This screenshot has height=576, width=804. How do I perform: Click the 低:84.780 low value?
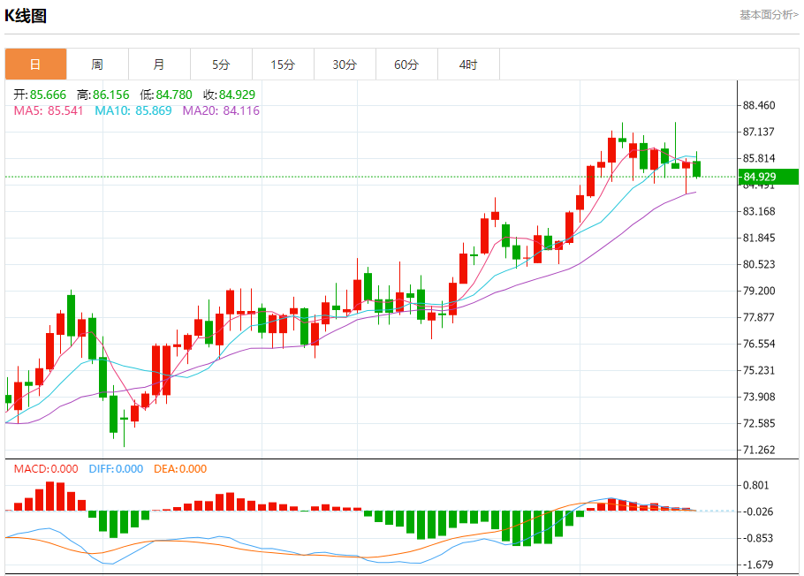pos(166,95)
